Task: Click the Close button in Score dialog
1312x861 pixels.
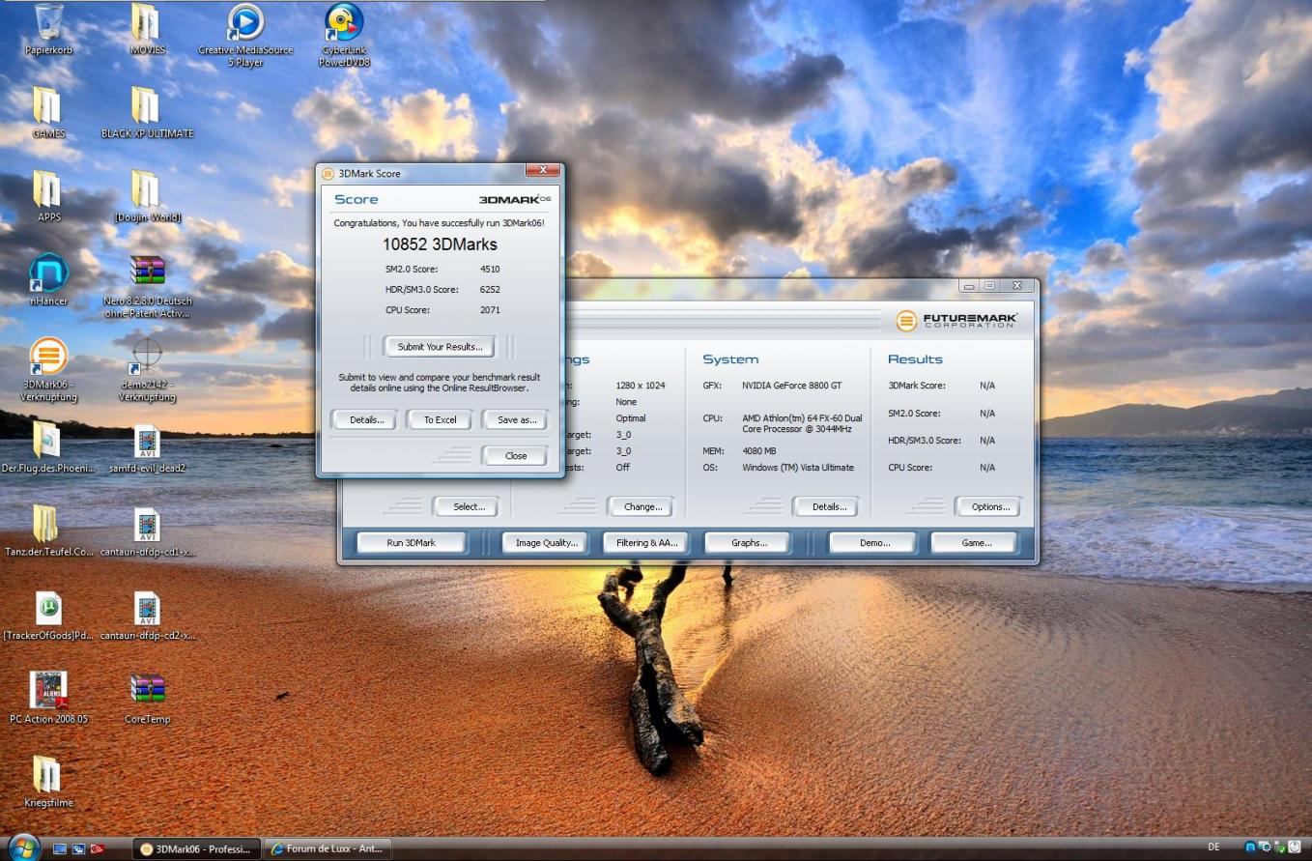Action: 515,456
